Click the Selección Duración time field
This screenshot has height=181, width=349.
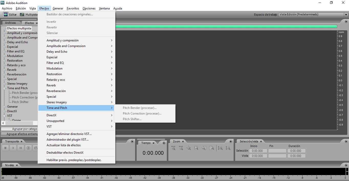click(296, 151)
